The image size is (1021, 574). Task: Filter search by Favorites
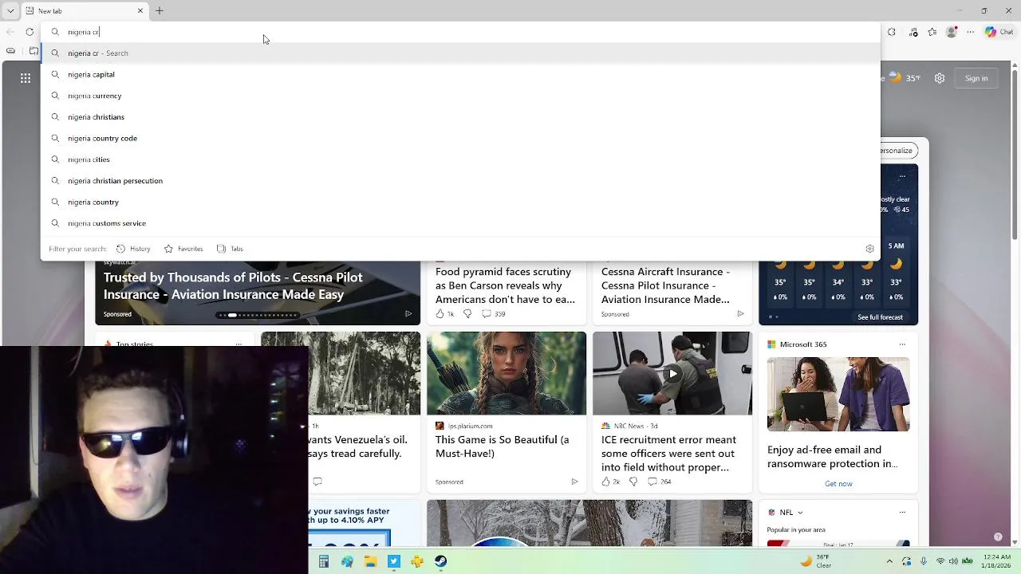[x=183, y=249]
